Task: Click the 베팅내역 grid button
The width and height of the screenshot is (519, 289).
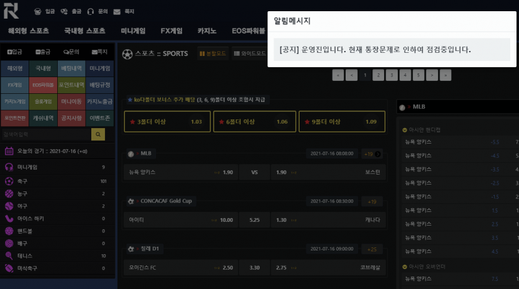Action: 71,68
